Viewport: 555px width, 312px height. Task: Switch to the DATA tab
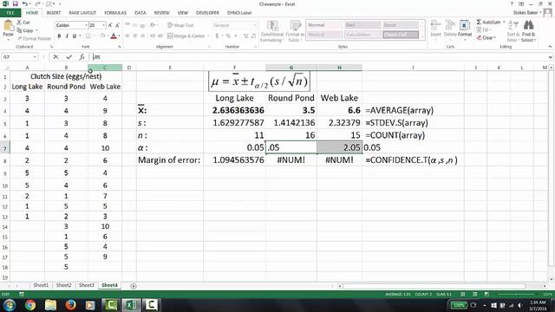pos(140,13)
